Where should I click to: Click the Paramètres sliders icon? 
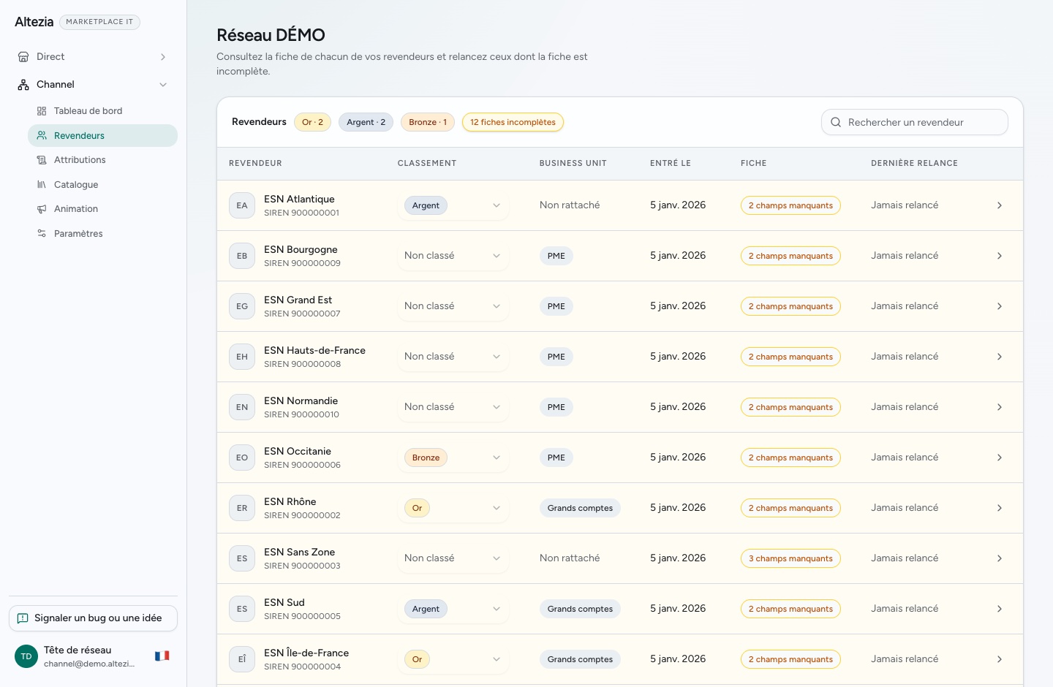click(42, 234)
